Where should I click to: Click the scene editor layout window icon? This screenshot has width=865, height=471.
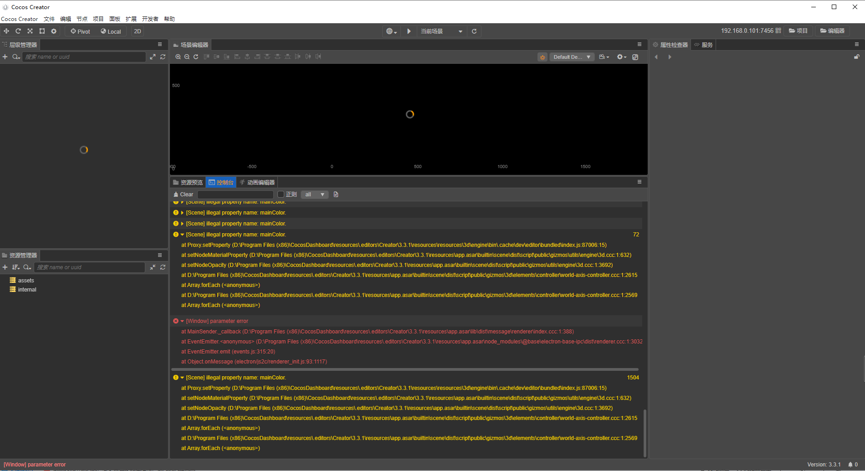click(x=635, y=57)
